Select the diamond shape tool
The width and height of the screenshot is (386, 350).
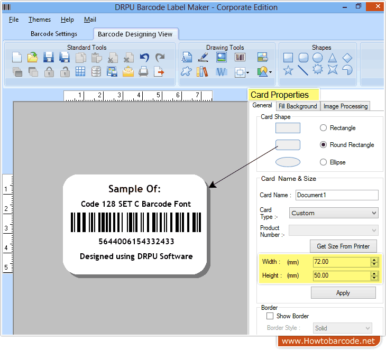(x=347, y=58)
